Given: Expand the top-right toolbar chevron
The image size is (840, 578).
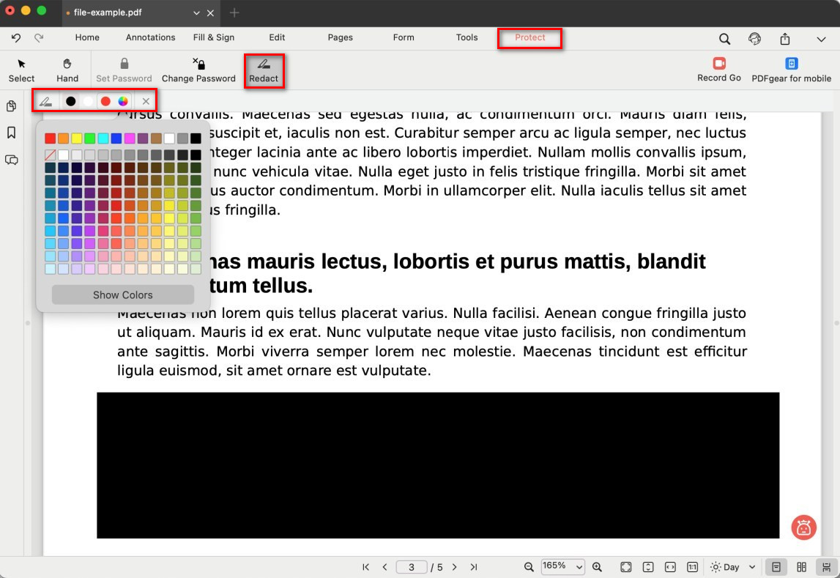Looking at the screenshot, I should 821,39.
